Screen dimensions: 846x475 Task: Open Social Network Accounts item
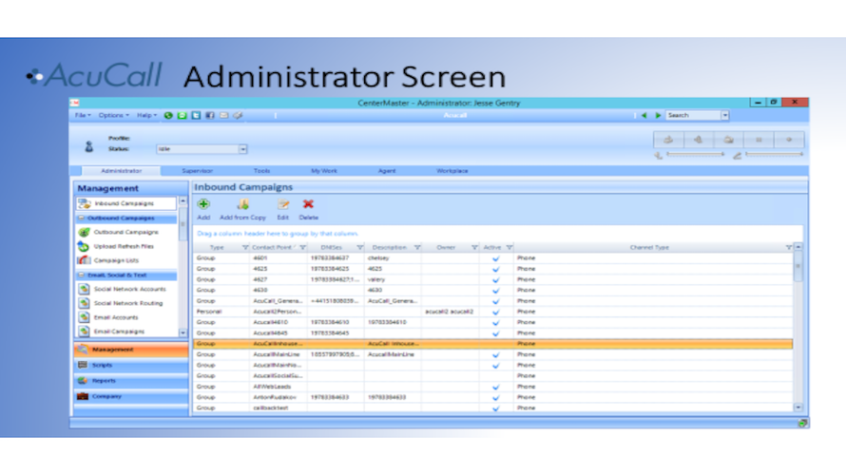coord(126,289)
